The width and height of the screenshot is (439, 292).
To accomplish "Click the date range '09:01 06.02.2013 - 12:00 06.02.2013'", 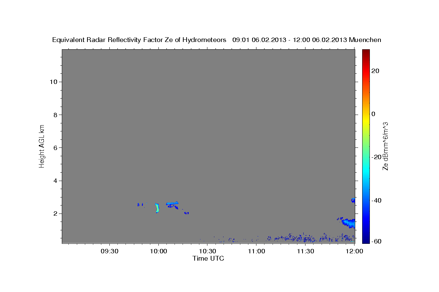I will (x=290, y=40).
